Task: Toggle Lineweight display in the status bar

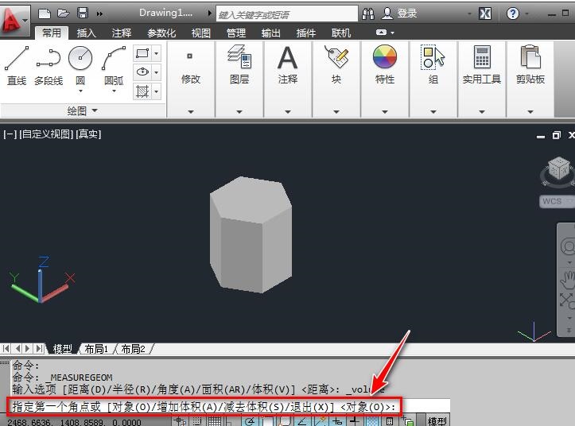Action: (x=355, y=421)
